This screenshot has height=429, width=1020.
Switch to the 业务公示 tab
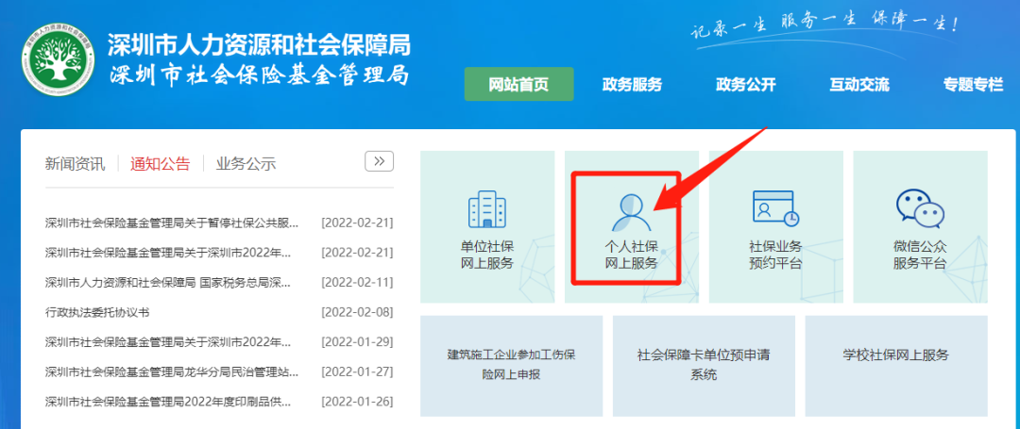pyautogui.click(x=246, y=163)
